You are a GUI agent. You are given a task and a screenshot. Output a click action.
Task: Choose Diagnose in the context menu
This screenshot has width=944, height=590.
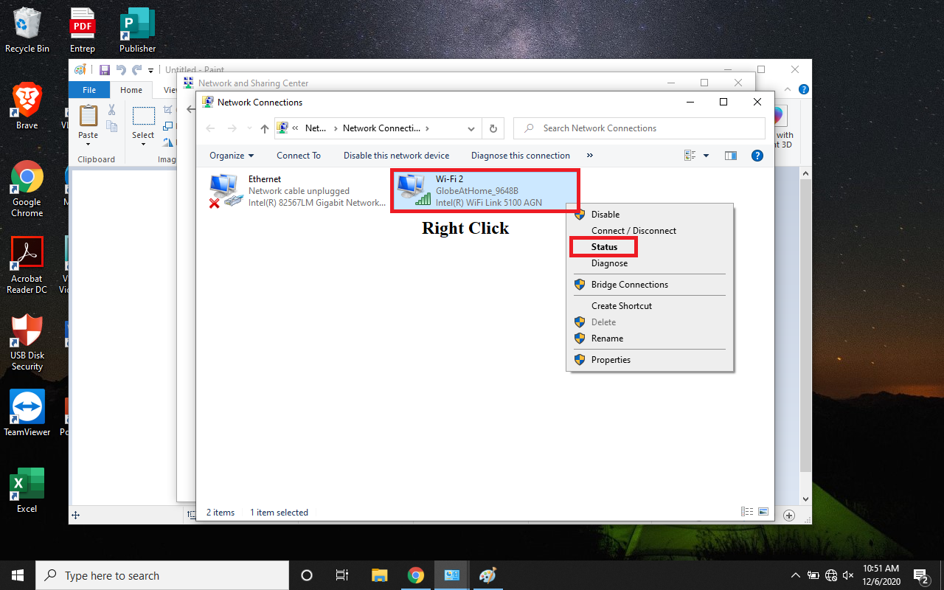pos(650,263)
